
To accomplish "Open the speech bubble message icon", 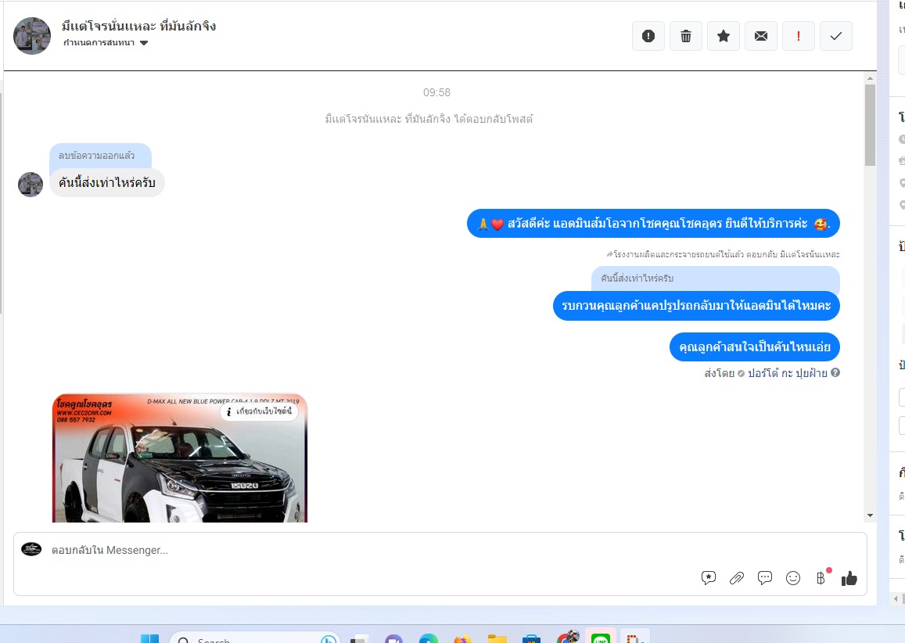I will tap(765, 578).
